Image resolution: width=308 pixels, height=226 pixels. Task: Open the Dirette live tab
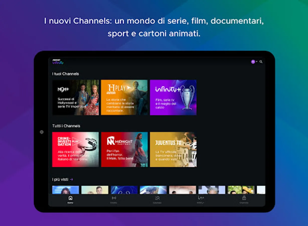(114, 200)
